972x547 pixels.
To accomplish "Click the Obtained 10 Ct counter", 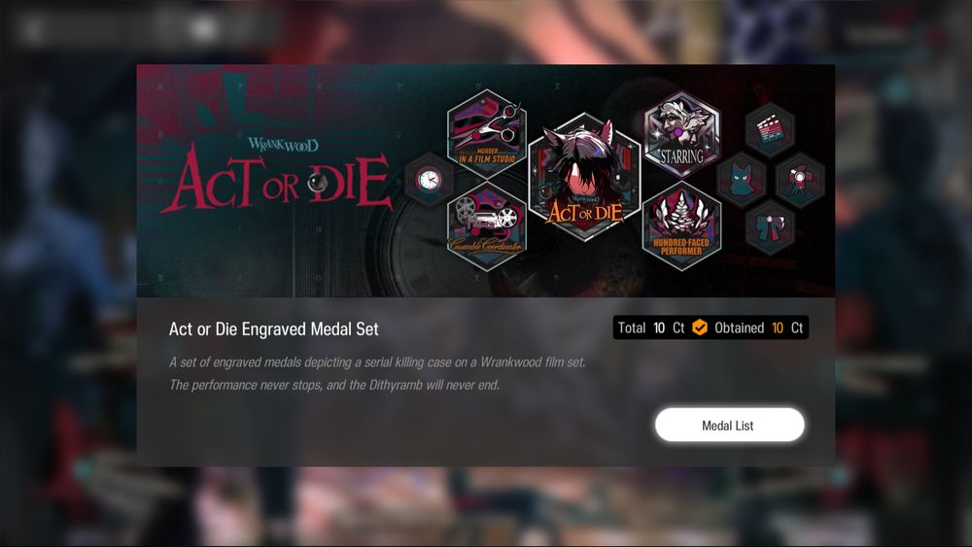I will click(759, 327).
